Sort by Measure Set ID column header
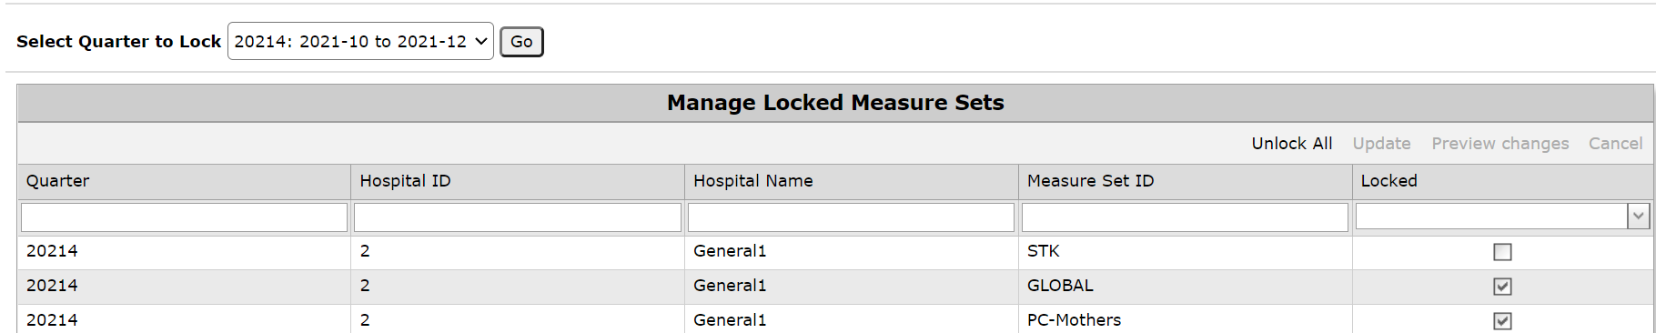This screenshot has width=1656, height=333. pyautogui.click(x=1090, y=181)
